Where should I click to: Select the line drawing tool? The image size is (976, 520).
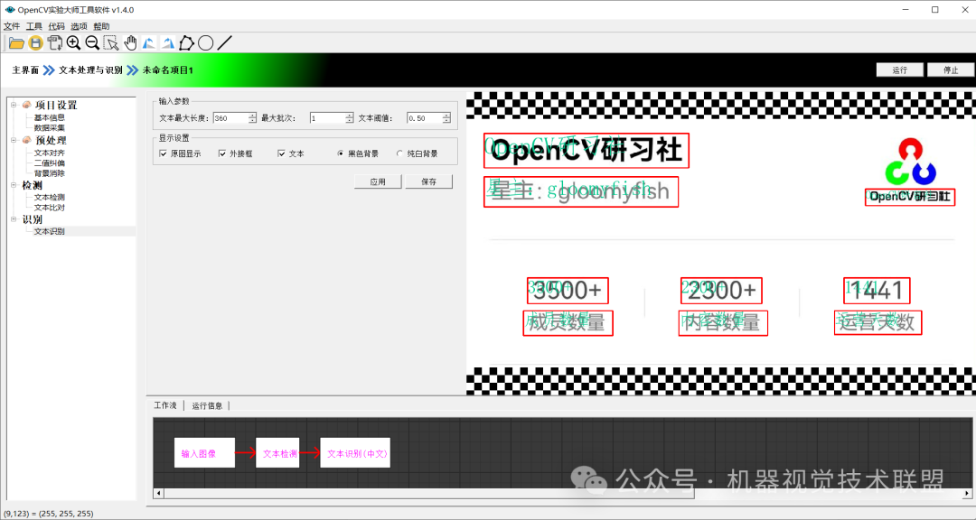point(225,43)
